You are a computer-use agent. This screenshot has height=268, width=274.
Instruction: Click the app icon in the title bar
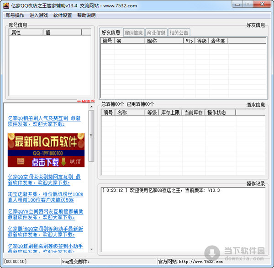click(6, 5)
